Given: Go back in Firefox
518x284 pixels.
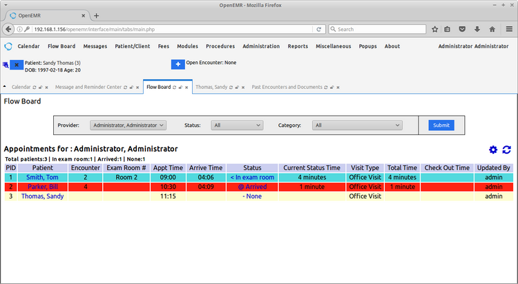Looking at the screenshot, I should pos(8,29).
